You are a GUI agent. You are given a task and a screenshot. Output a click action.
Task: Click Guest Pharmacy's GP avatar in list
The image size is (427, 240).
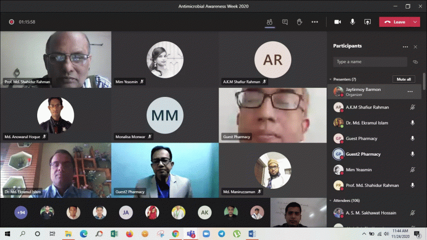[338, 139]
